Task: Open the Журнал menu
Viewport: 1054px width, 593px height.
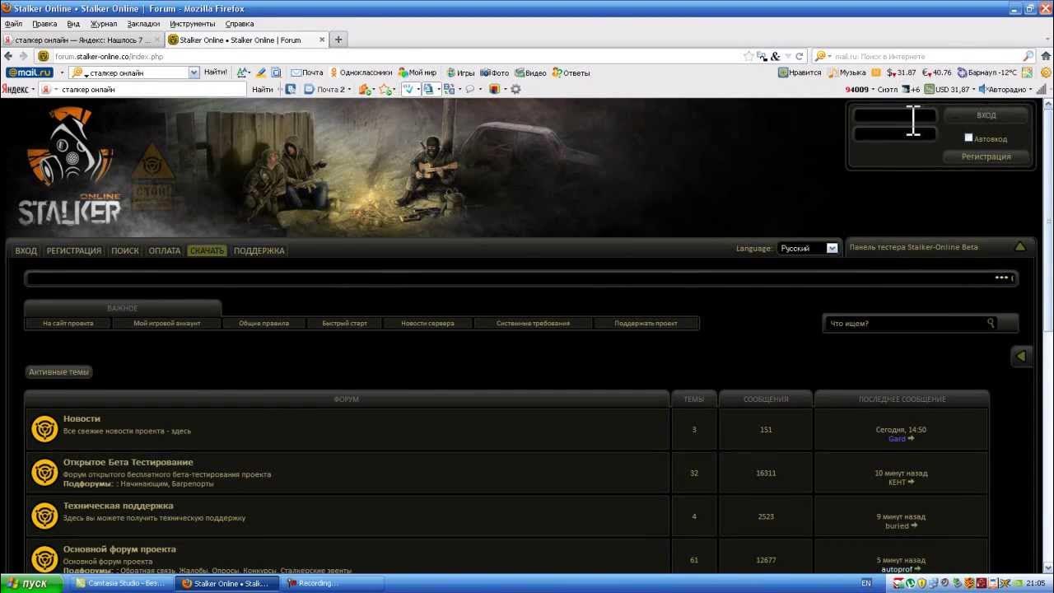Action: (104, 24)
